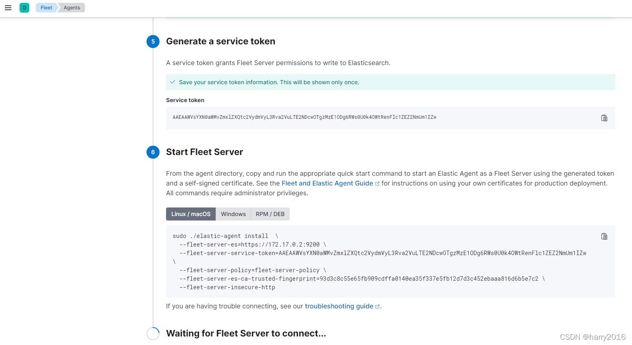Open the Fleet and Elastic Agent Guide link
The width and height of the screenshot is (632, 345).
pyautogui.click(x=330, y=183)
